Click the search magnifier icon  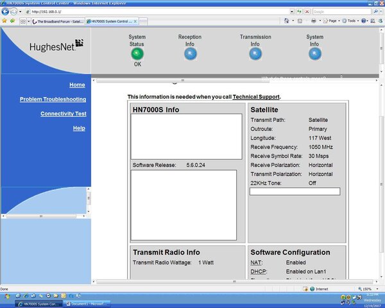(x=375, y=12)
